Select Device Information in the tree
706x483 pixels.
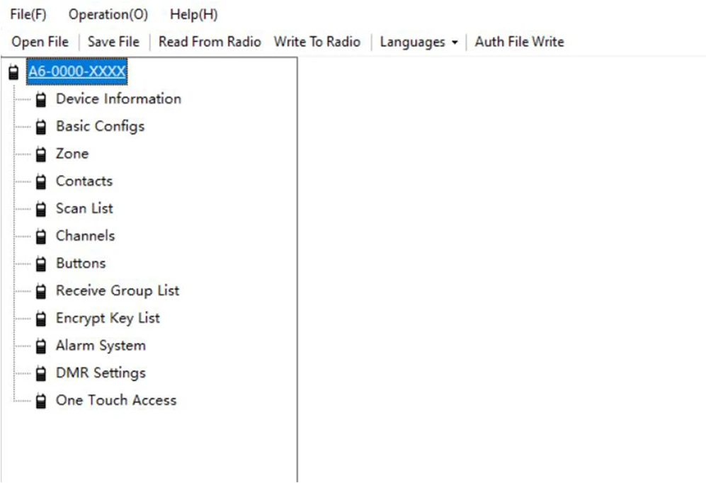118,99
